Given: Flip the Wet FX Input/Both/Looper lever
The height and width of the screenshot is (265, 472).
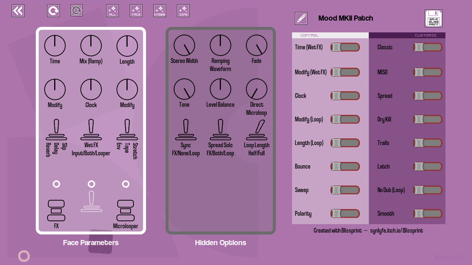Looking at the screenshot, I should click(91, 130).
